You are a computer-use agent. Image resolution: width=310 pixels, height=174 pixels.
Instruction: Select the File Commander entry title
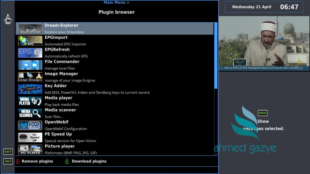(62, 62)
